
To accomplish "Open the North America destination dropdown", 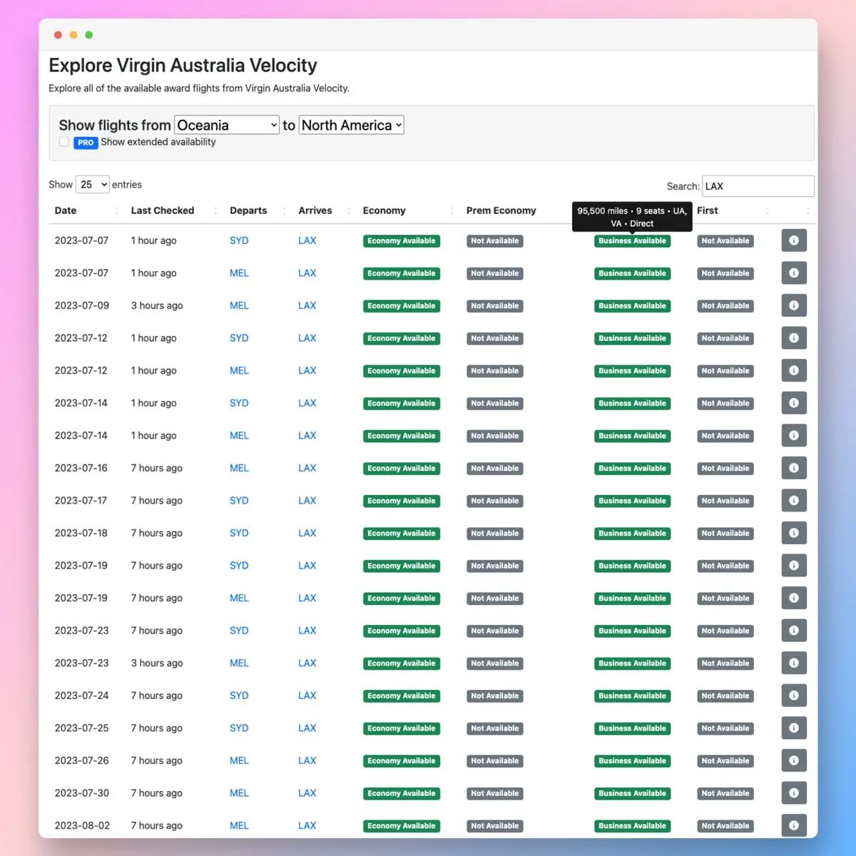I will click(x=352, y=125).
